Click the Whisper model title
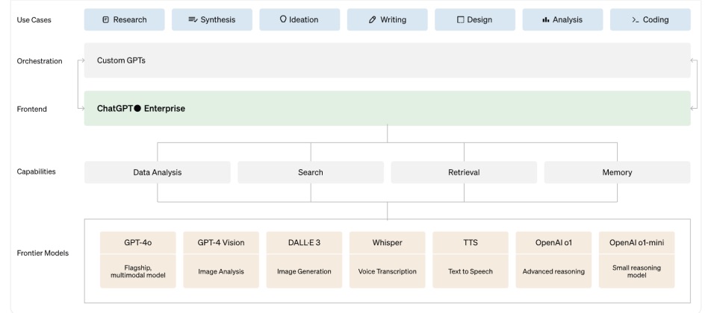Image resolution: width=717 pixels, height=313 pixels. [388, 243]
